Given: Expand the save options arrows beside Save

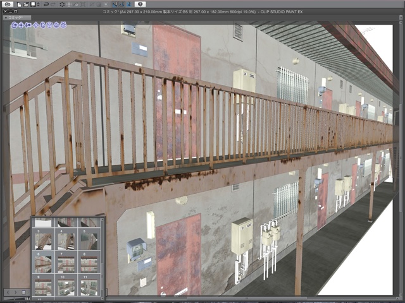Looking at the screenshot, I should tap(38, 4).
